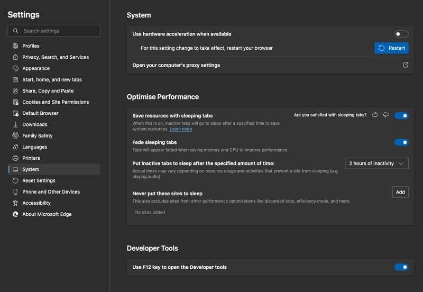Open Privacy, Search, and Services settings
The width and height of the screenshot is (423, 292).
coord(55,57)
